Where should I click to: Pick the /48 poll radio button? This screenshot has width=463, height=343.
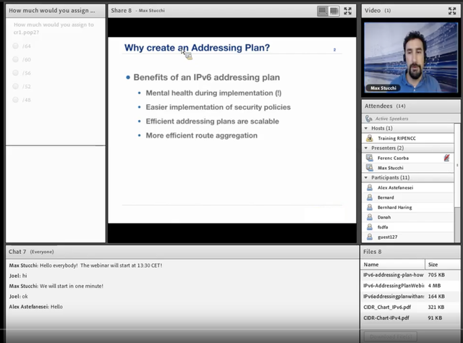pyautogui.click(x=16, y=100)
